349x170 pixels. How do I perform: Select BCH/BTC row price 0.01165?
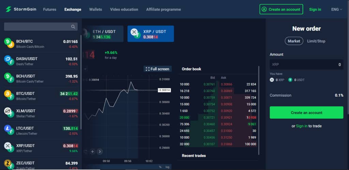[x=70, y=42]
